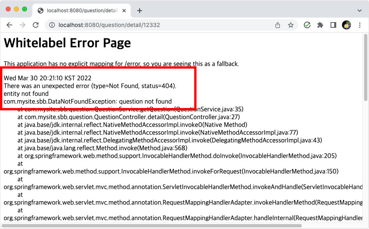Click the forward navigation arrow
This screenshot has width=369, height=229.
23,25
